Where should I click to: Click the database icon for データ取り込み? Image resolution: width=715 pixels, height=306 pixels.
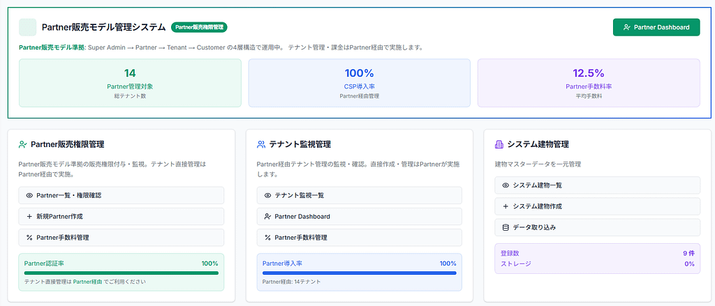point(506,227)
